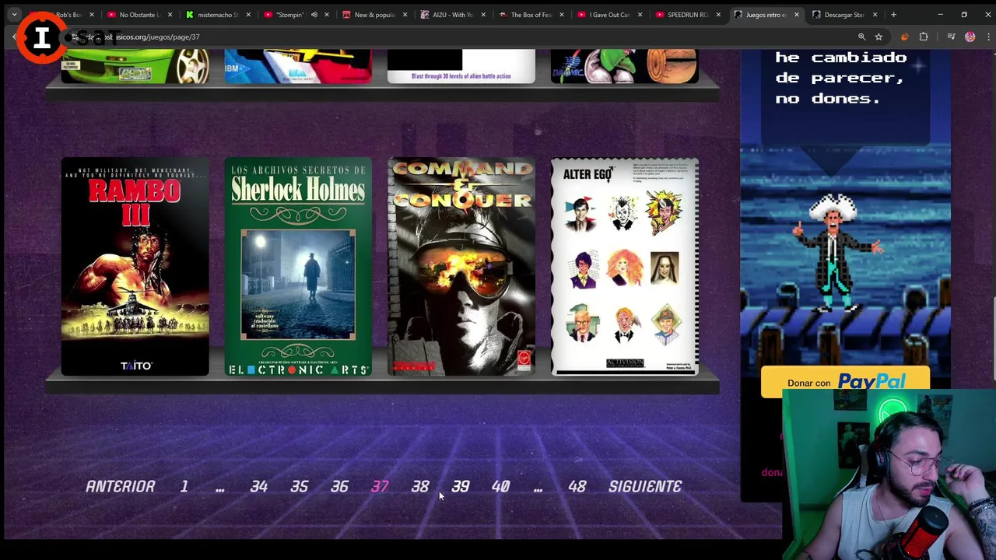Jump to last pagination page 48

pos(577,486)
